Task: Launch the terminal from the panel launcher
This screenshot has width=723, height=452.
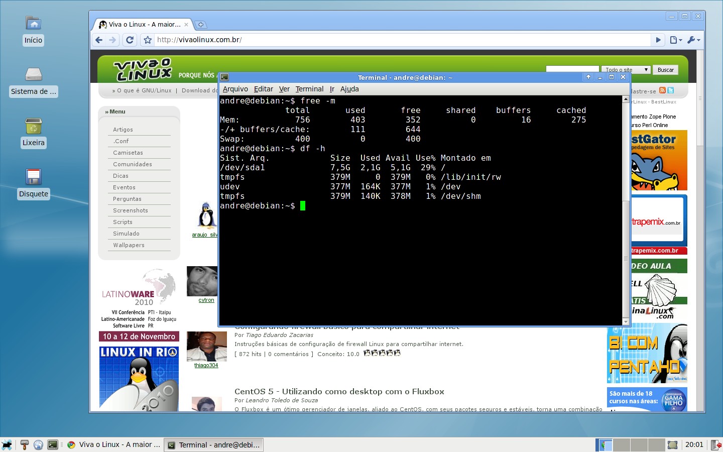Action: click(53, 445)
